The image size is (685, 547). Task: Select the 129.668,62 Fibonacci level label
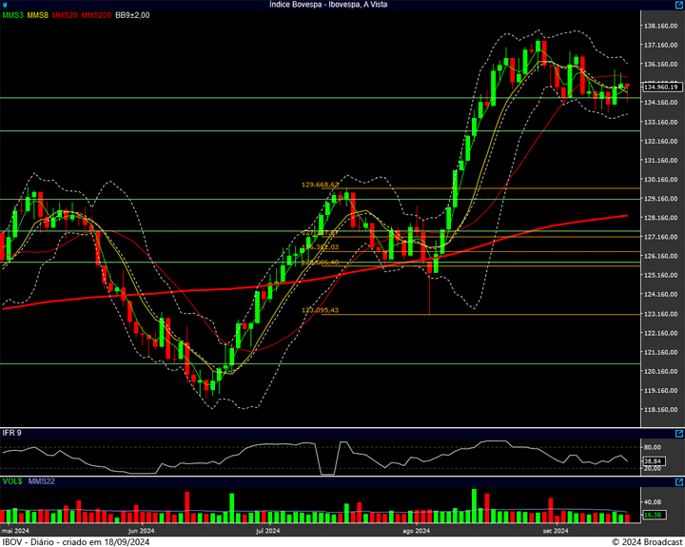pyautogui.click(x=321, y=185)
